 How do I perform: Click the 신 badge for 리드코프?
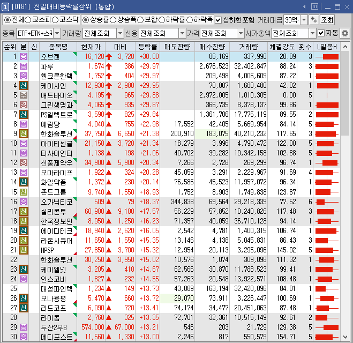(24, 308)
